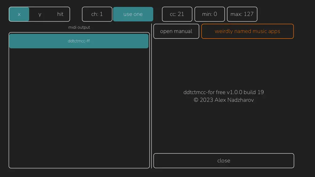Image resolution: width=315 pixels, height=177 pixels.
Task: Click the copyright line 'Alex Nadzharov'
Action: click(234, 100)
